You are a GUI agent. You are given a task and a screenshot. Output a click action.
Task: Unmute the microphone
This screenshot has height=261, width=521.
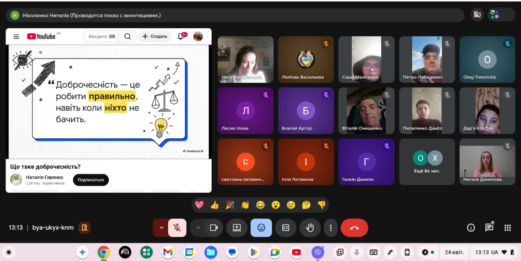pyautogui.click(x=177, y=228)
